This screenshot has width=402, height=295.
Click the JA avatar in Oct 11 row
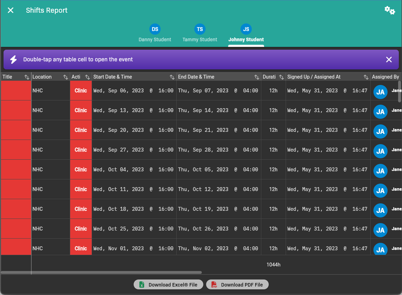380,191
